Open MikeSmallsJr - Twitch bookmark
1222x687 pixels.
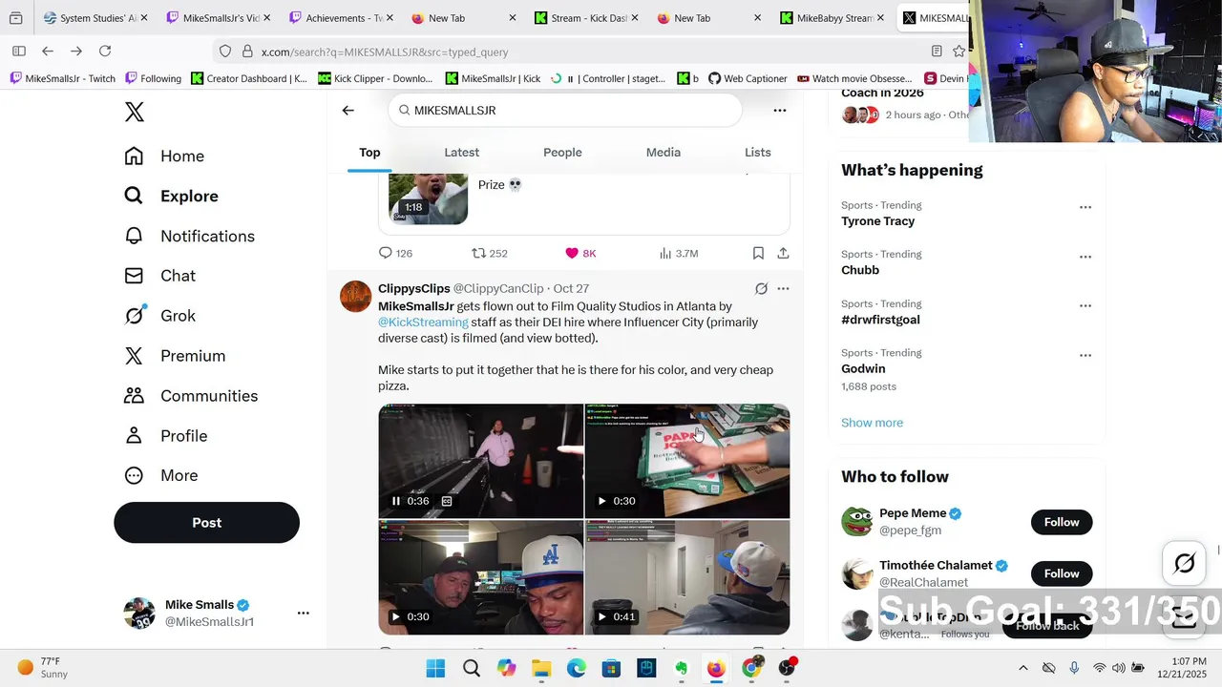(62, 78)
